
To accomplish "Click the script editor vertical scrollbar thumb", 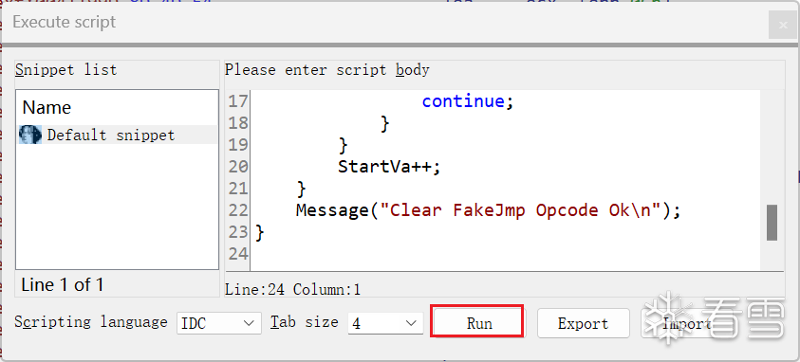I will click(x=772, y=223).
